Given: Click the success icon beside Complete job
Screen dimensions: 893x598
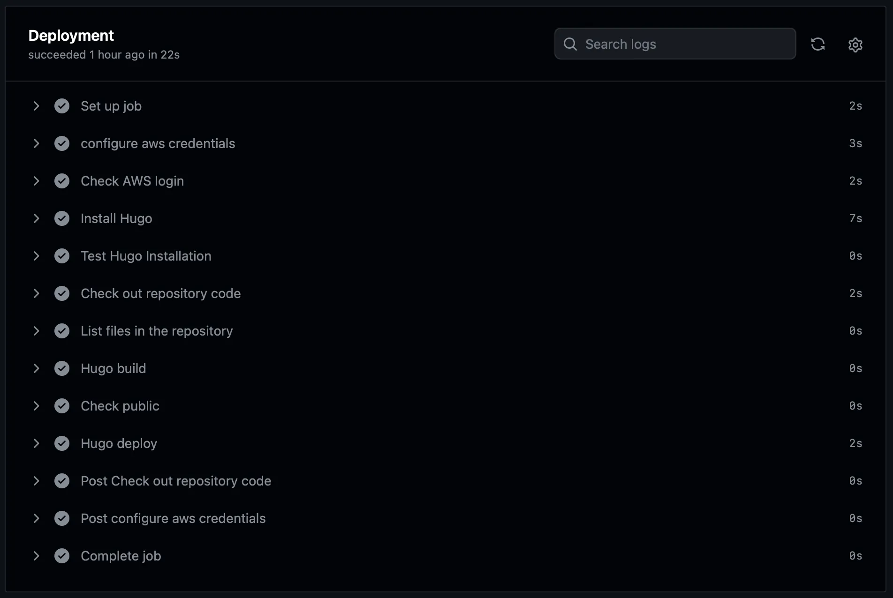Looking at the screenshot, I should (62, 556).
